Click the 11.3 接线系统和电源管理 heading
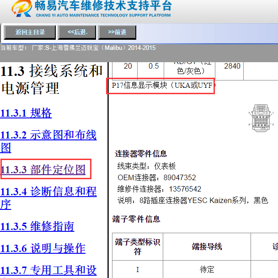Image resolution: width=278 pixels, height=278 pixels. [x=51, y=79]
